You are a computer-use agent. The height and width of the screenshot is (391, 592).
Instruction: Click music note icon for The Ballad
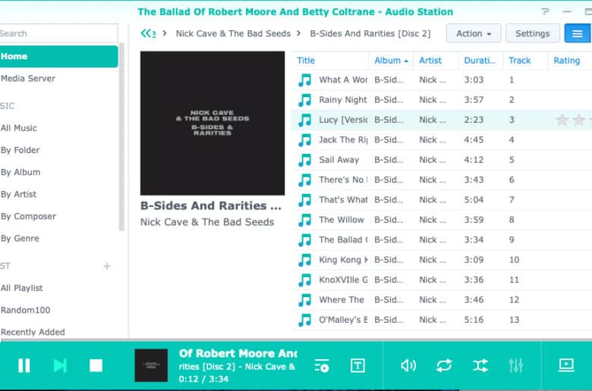(x=304, y=239)
